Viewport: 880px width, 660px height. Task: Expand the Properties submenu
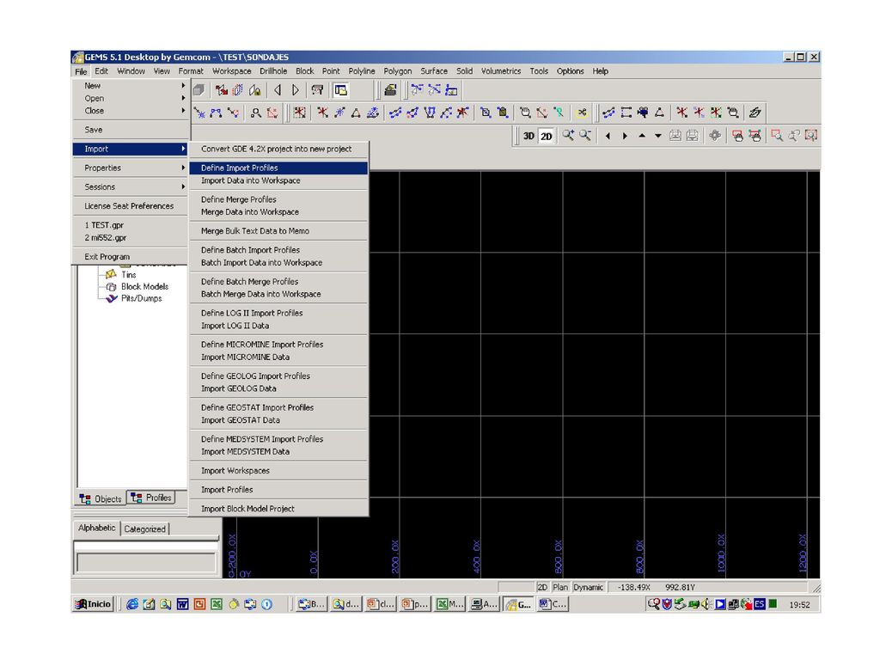[x=131, y=168]
